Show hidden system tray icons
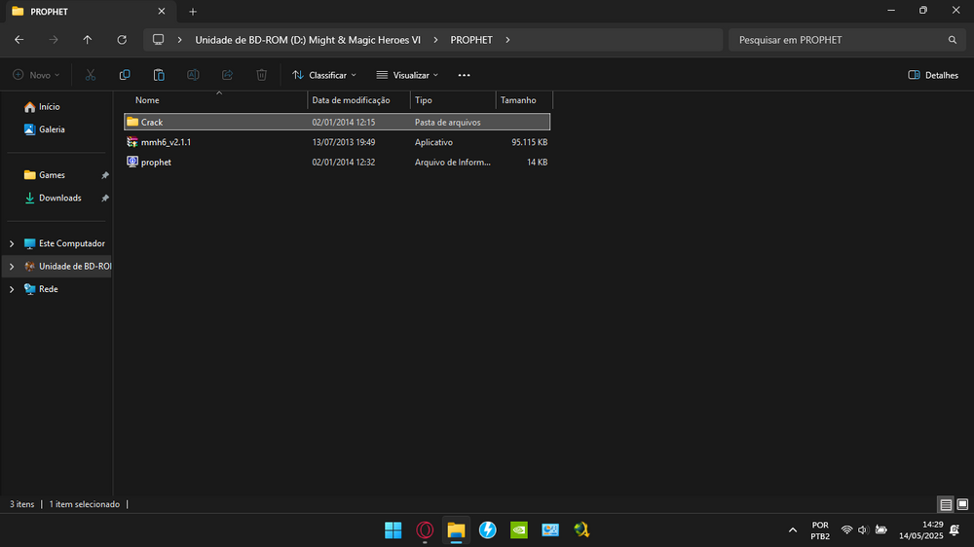974x547 pixels. (x=793, y=530)
